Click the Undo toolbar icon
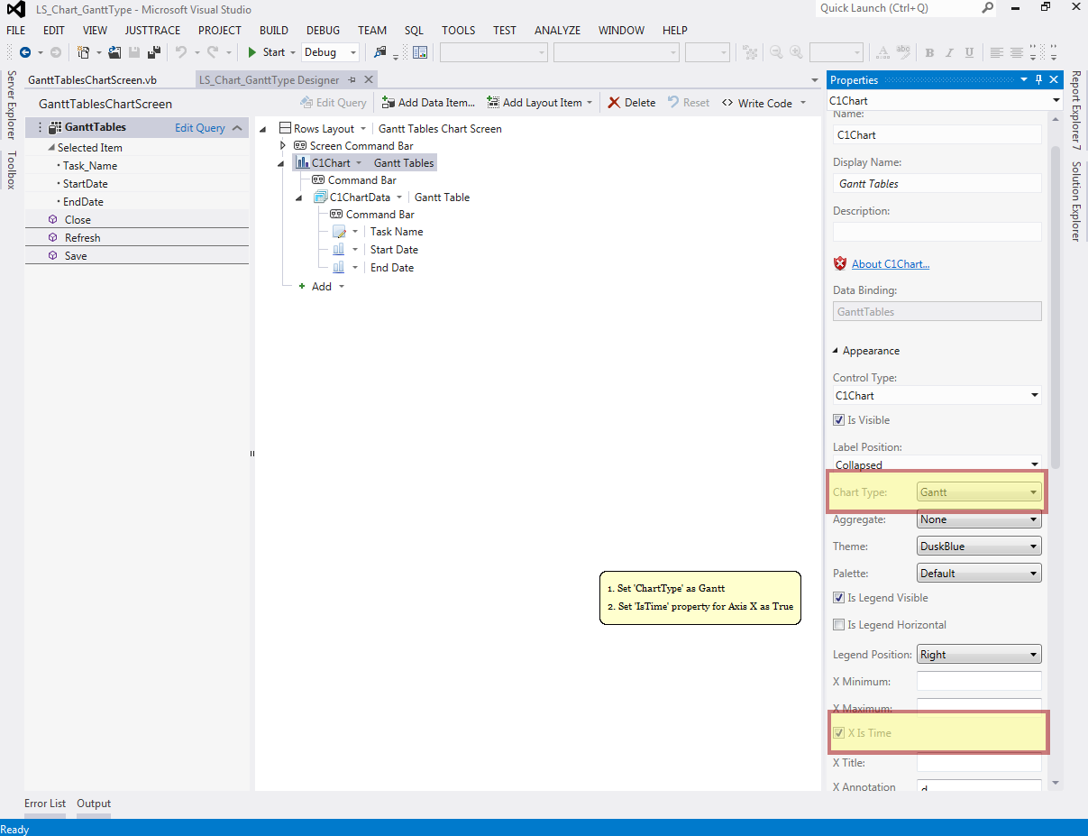 180,52
